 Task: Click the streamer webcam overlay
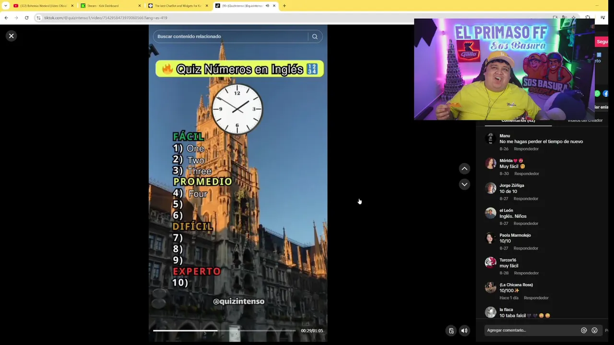[504, 69]
